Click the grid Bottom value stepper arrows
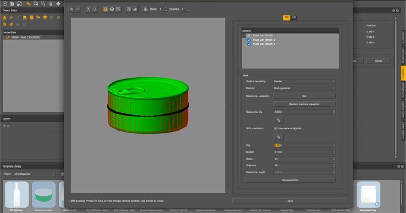The height and width of the screenshot is (213, 406). pyautogui.click(x=334, y=152)
